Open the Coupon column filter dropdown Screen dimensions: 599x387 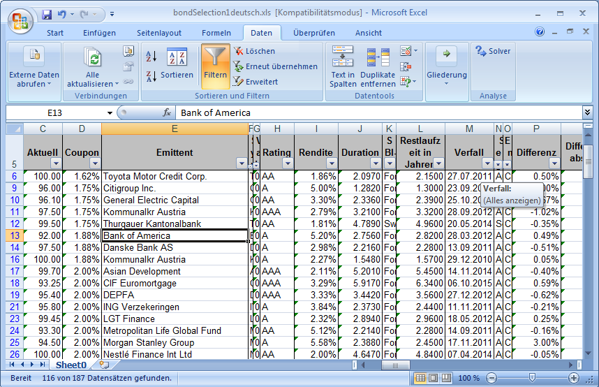point(95,163)
